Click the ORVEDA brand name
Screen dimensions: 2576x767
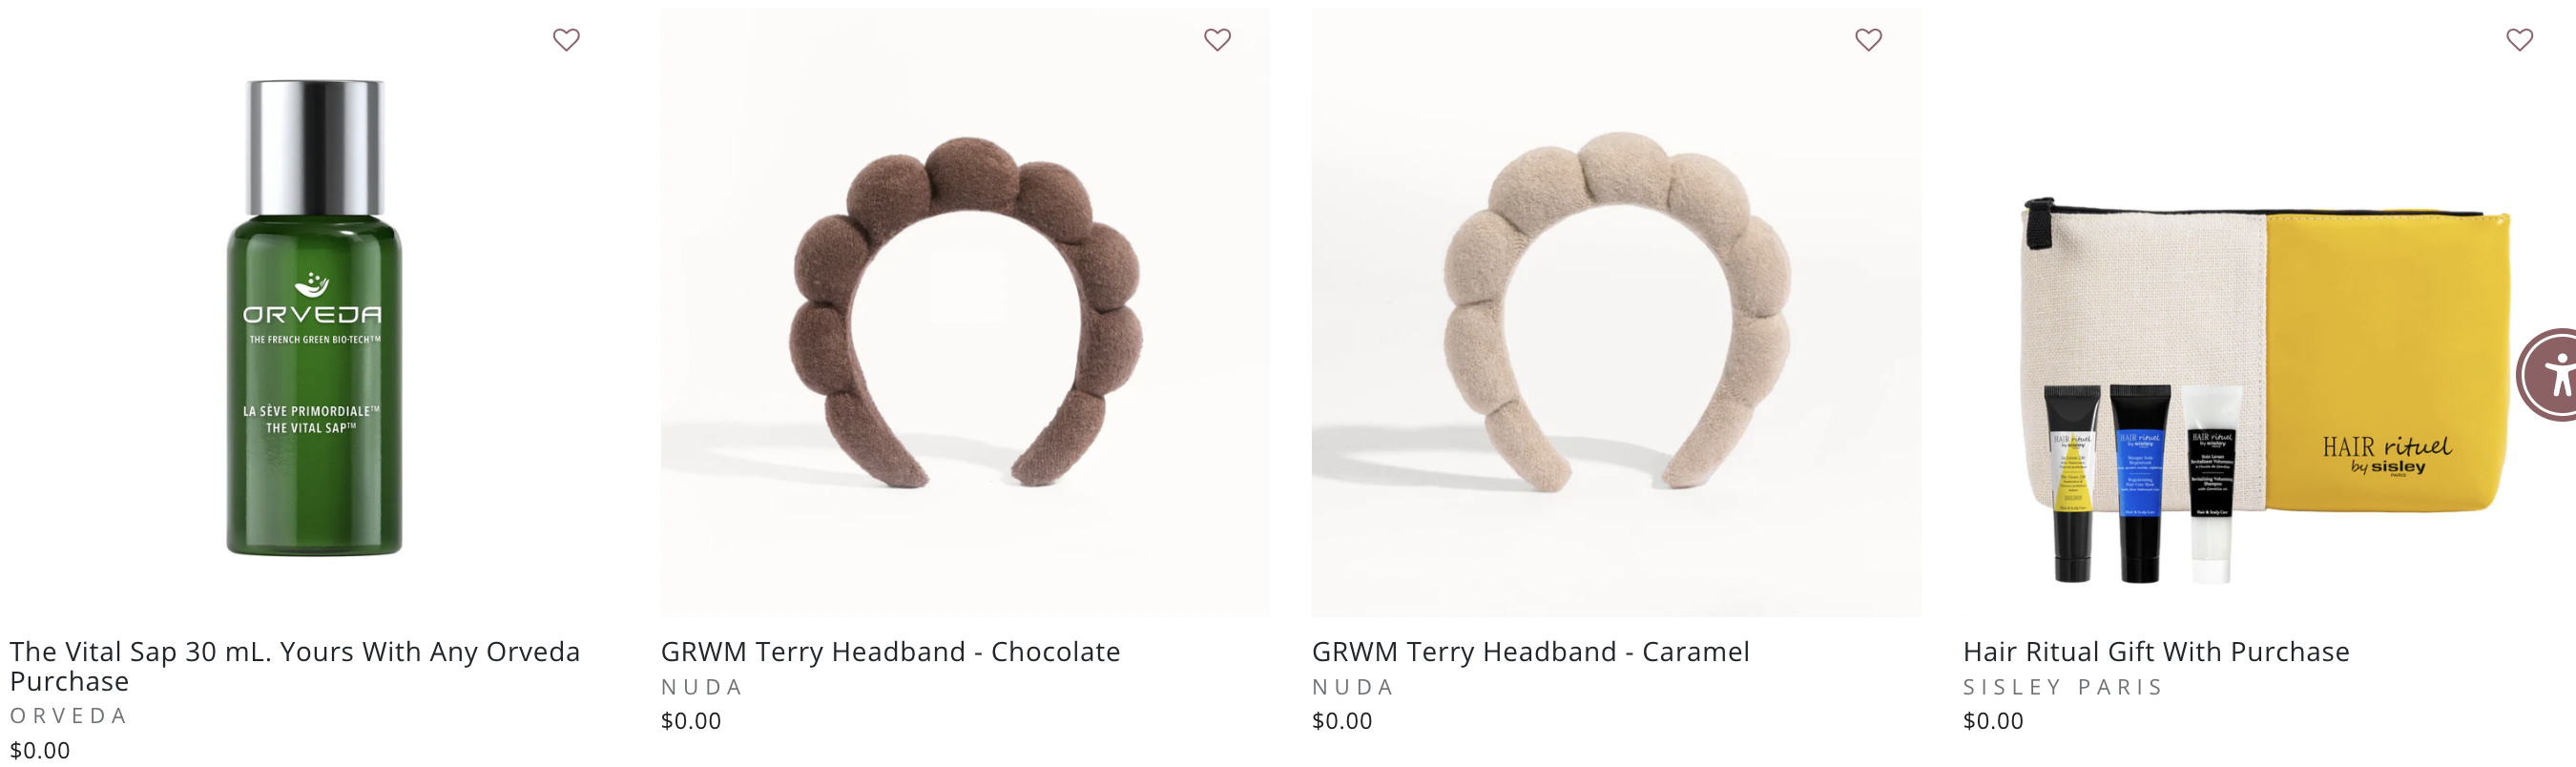coord(68,716)
